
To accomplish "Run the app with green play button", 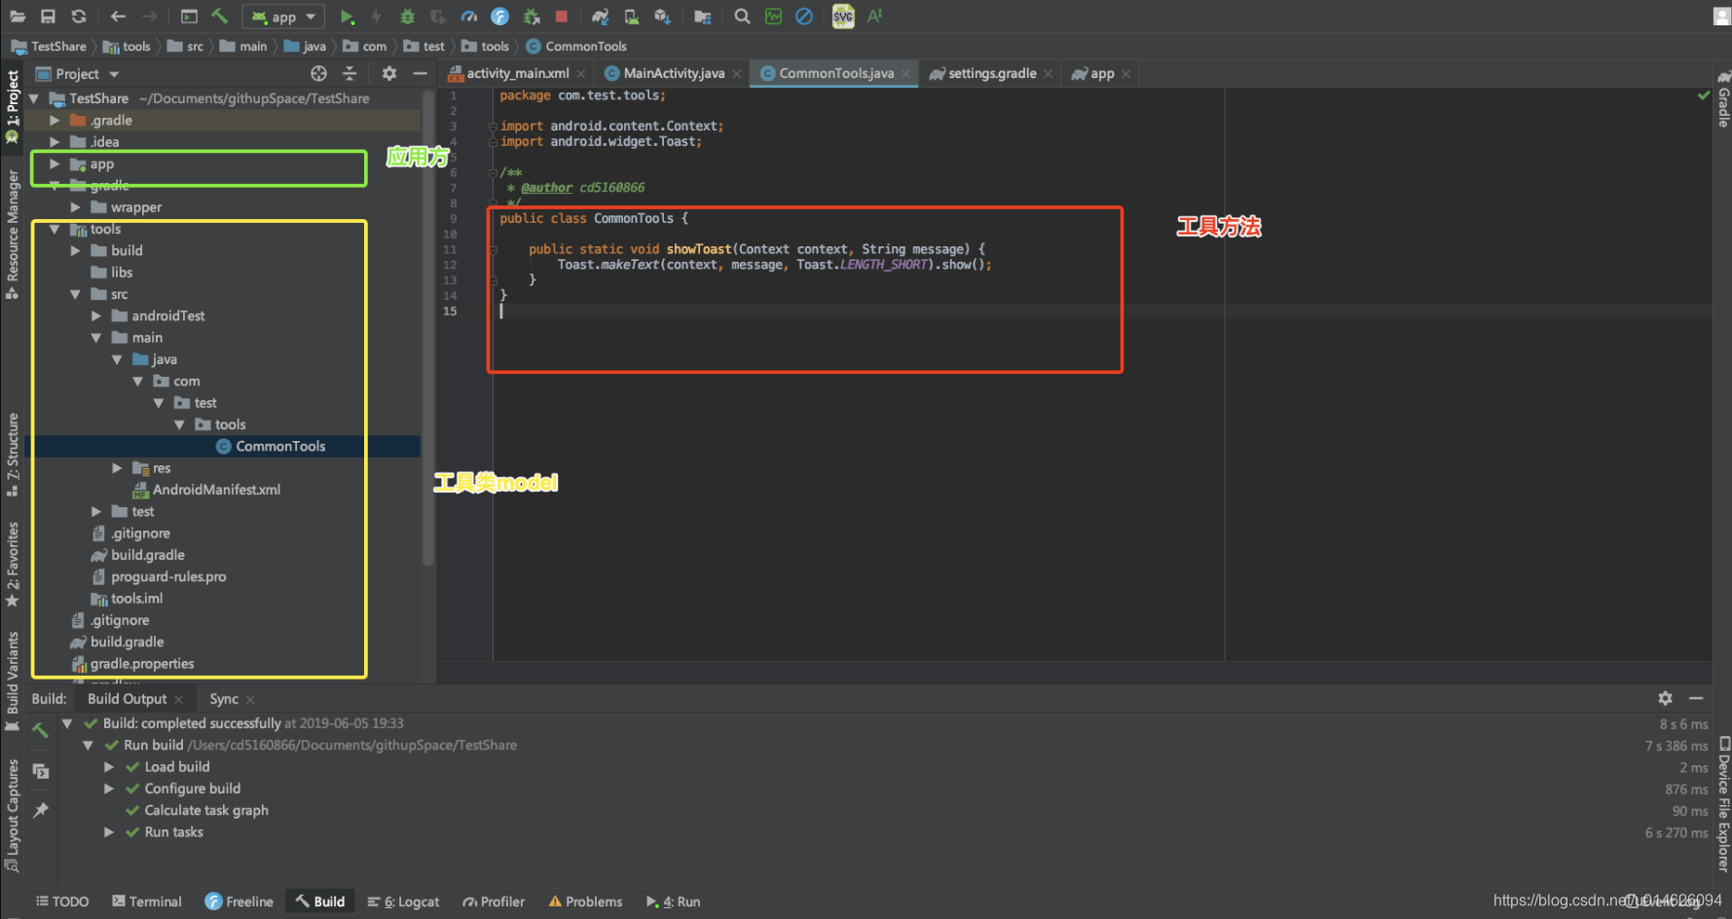I will coord(347,17).
